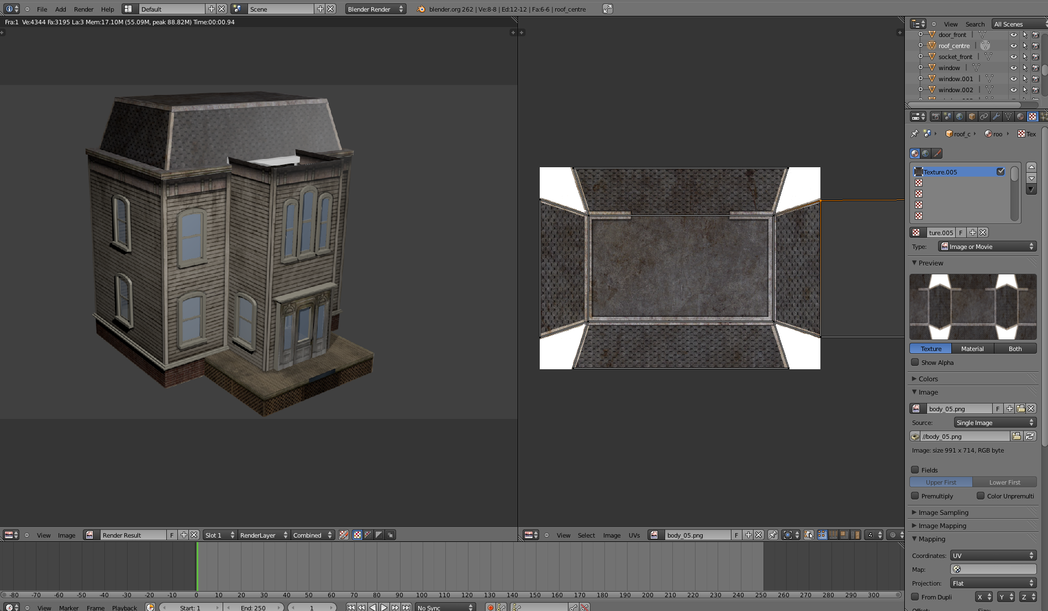This screenshot has width=1048, height=611.
Task: Toggle visibility eye for window.001
Action: click(x=1014, y=79)
